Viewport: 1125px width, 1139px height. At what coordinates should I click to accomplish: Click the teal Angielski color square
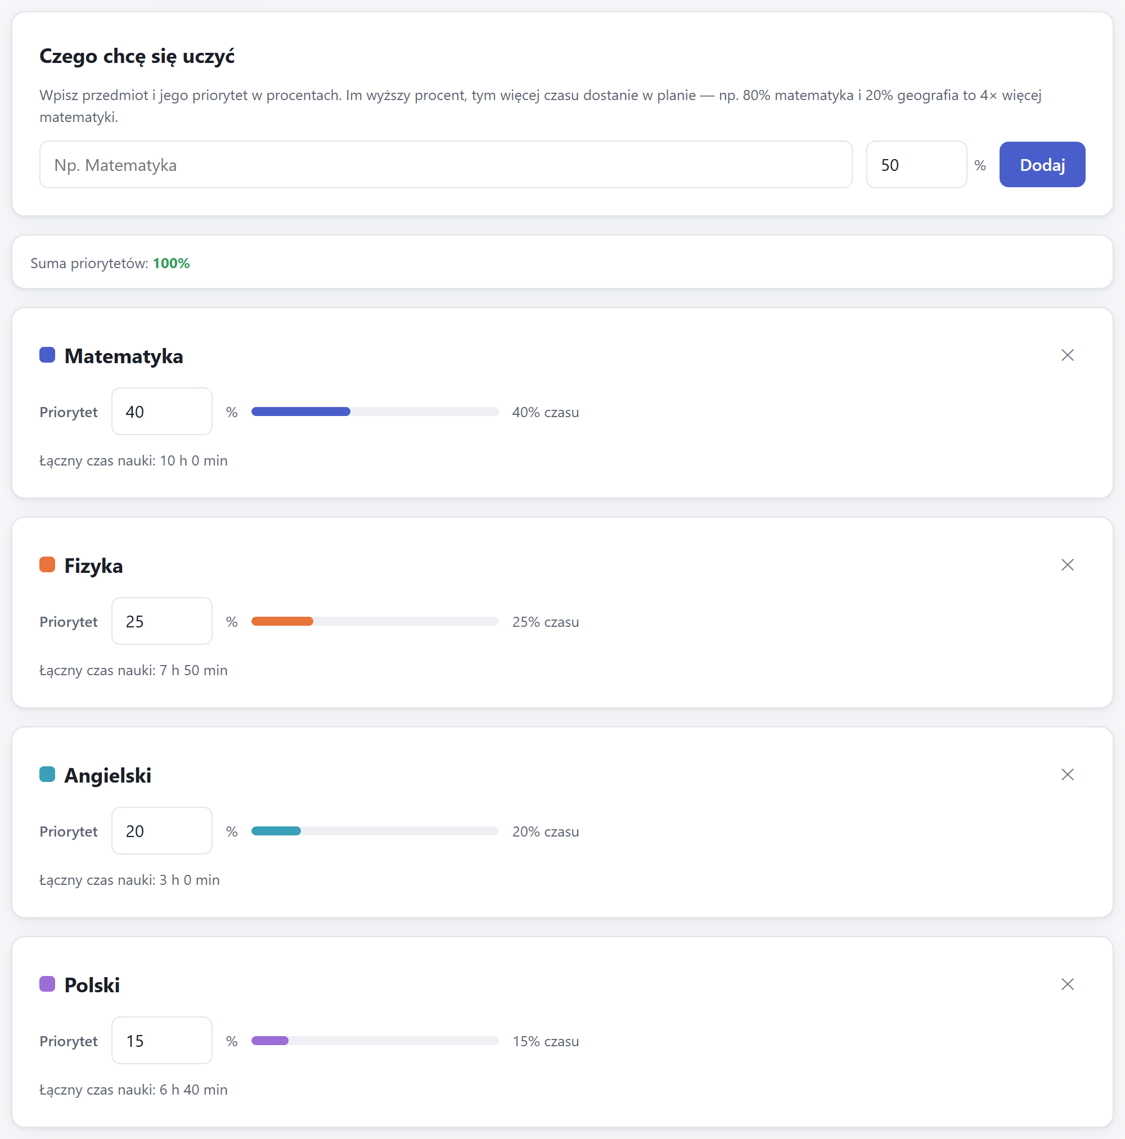click(47, 774)
